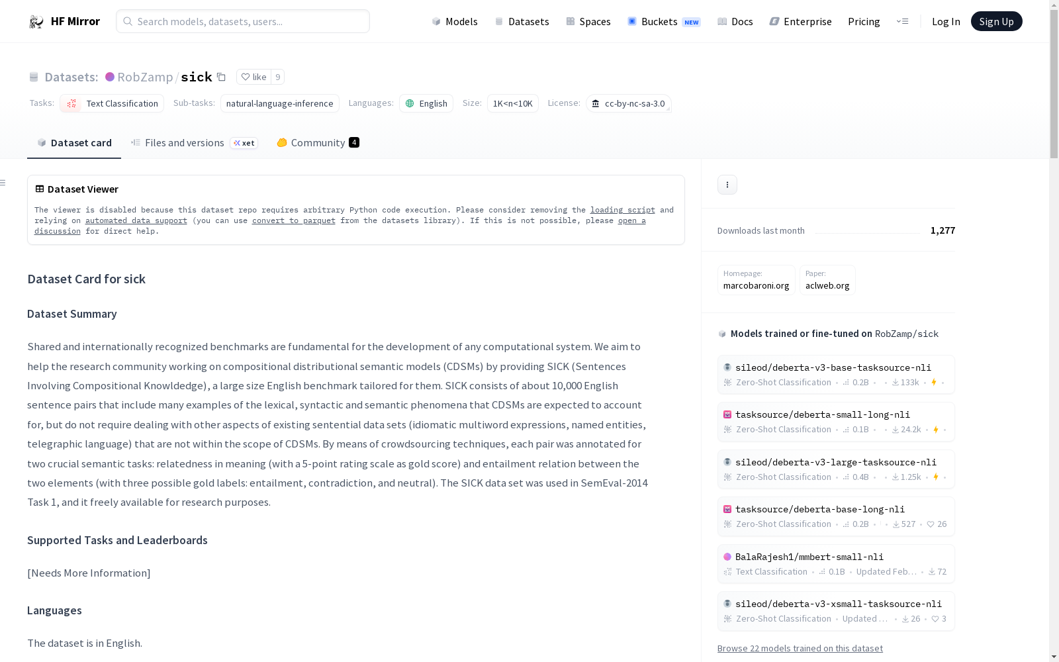Open the collapsed table of contents icon
The height and width of the screenshot is (662, 1059).
[x=3, y=183]
